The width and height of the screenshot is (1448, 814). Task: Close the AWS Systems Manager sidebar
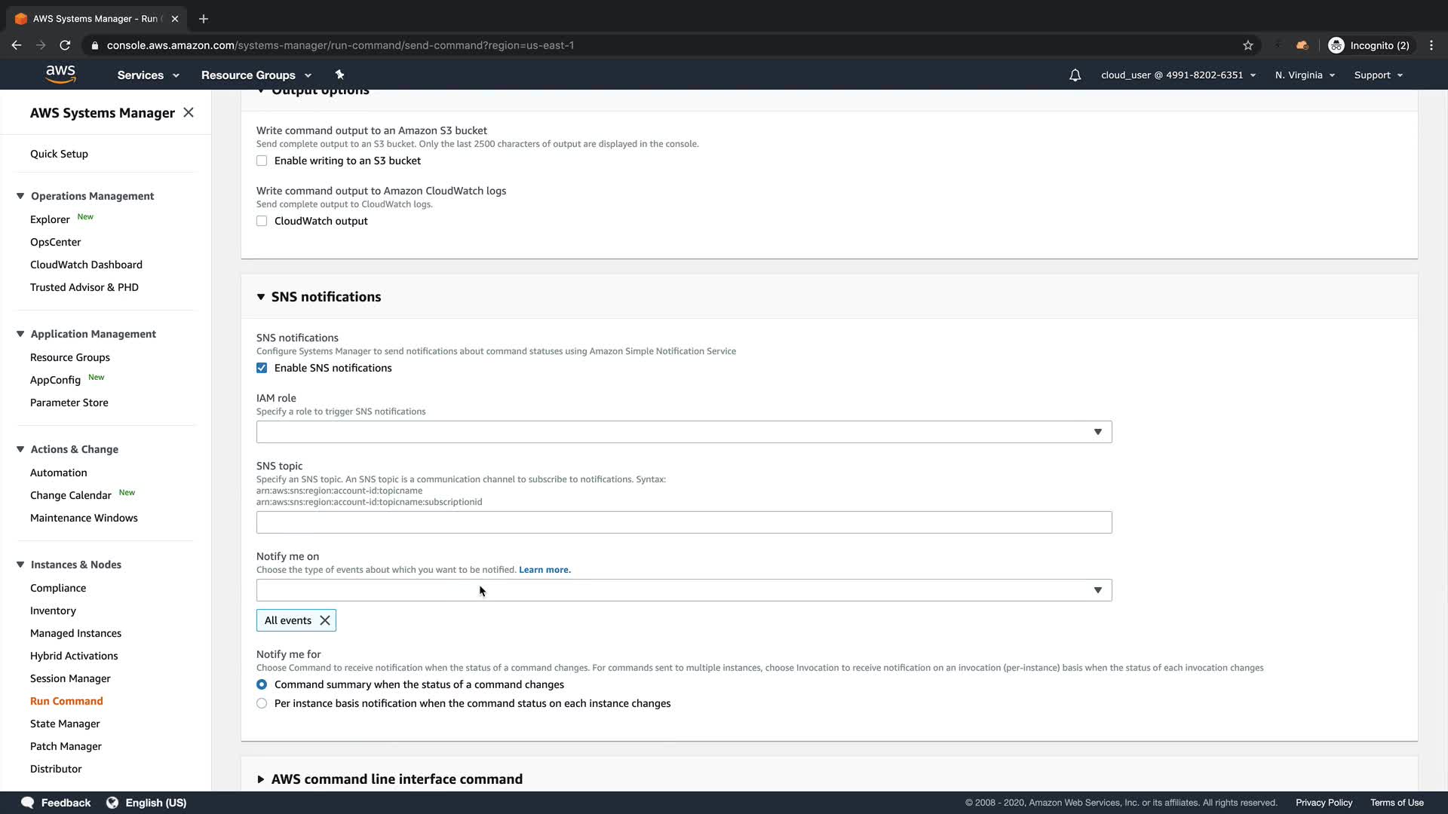(x=189, y=112)
